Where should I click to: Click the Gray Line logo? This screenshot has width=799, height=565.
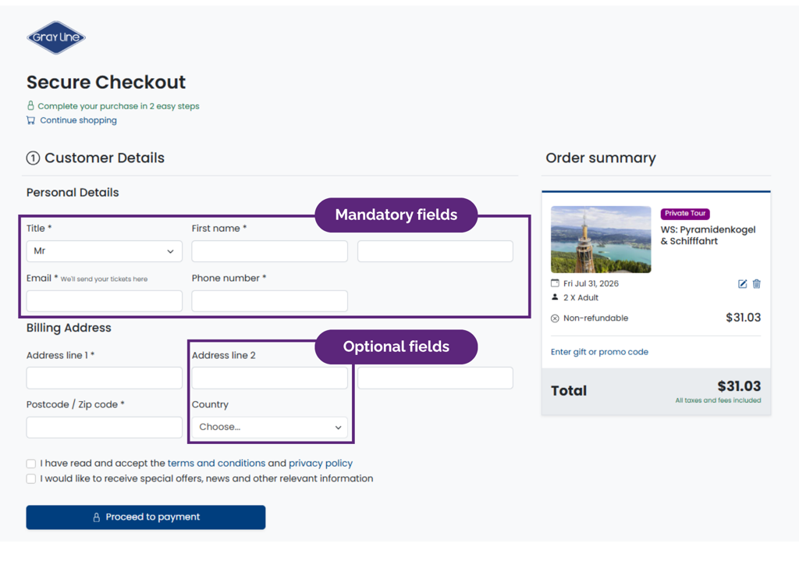coord(56,37)
